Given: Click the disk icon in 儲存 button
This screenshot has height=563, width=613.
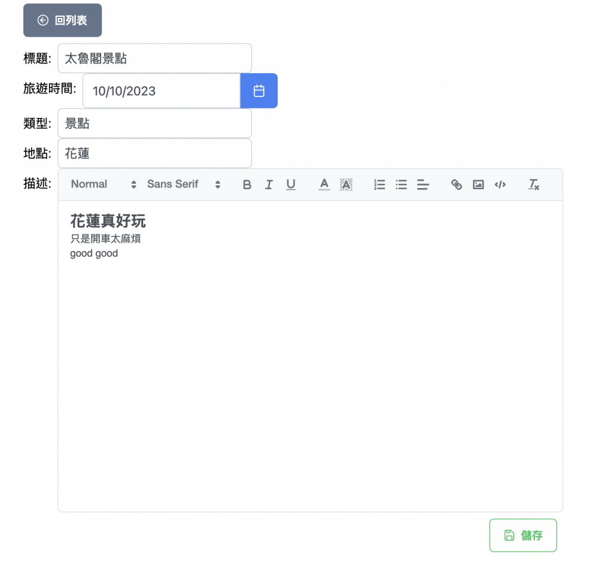Looking at the screenshot, I should 509,535.
